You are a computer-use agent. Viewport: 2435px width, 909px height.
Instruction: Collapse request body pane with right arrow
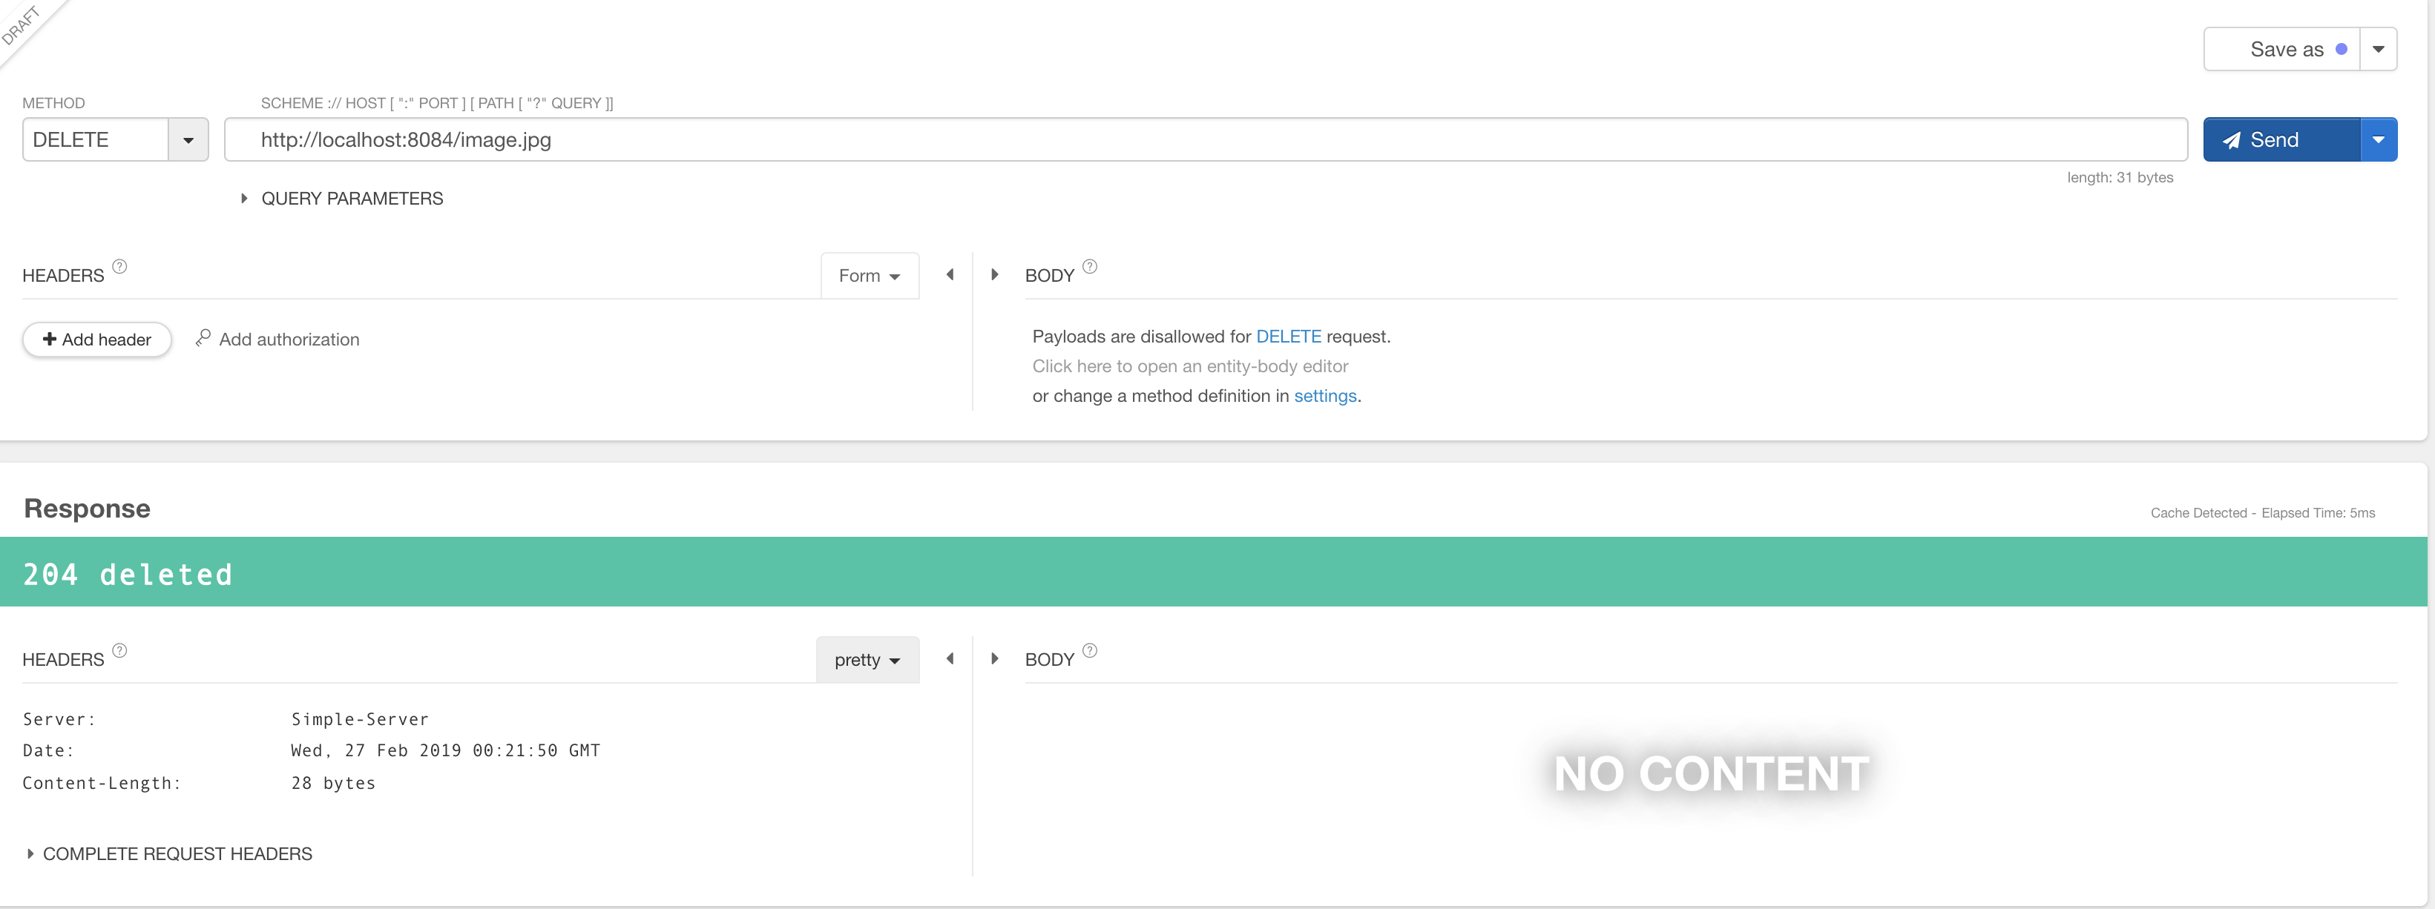(x=994, y=275)
